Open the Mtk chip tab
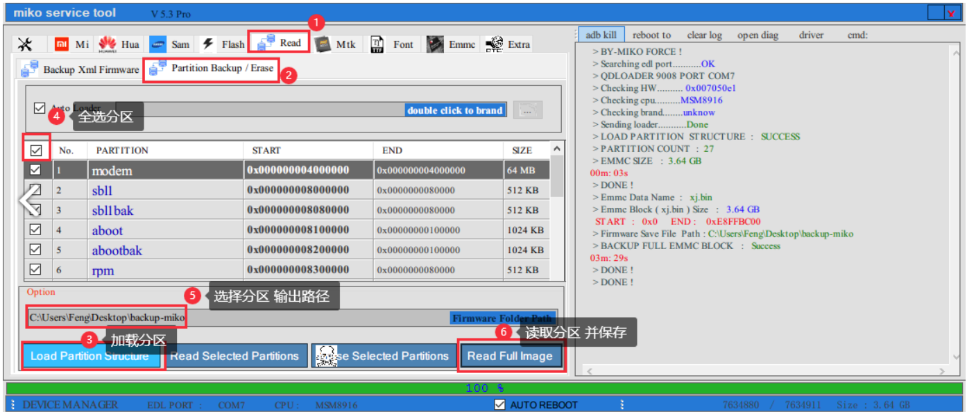Screen dimensions: 967x412 [336, 44]
